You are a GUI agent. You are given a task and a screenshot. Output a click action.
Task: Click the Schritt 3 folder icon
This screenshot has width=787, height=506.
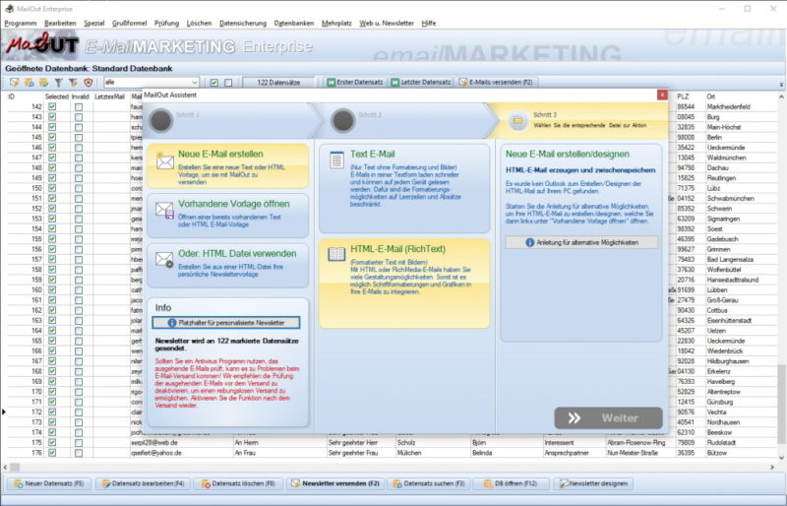click(517, 121)
